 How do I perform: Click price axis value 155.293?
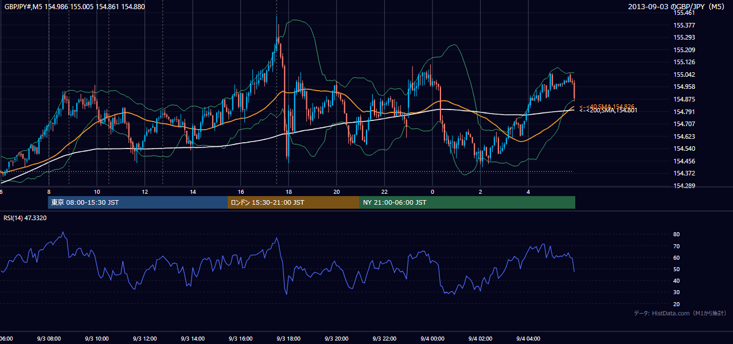(x=685, y=37)
